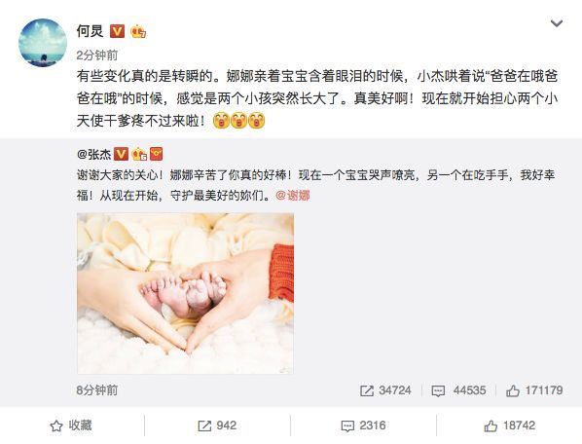Like 何炅's post with 18742 likes

pos(510,425)
